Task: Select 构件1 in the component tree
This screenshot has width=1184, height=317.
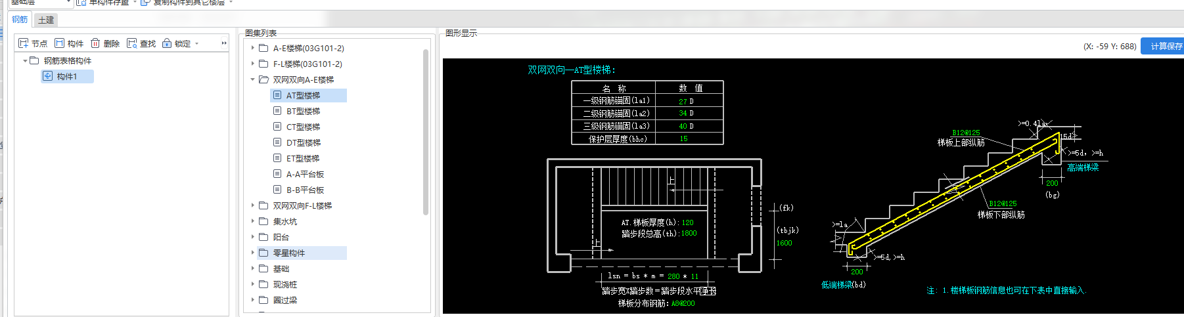Action: pyautogui.click(x=67, y=76)
